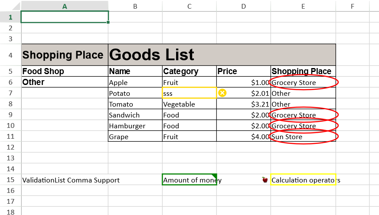This screenshot has height=215, width=379.
Task: Click the selected cell A1
Action: tap(65, 17)
